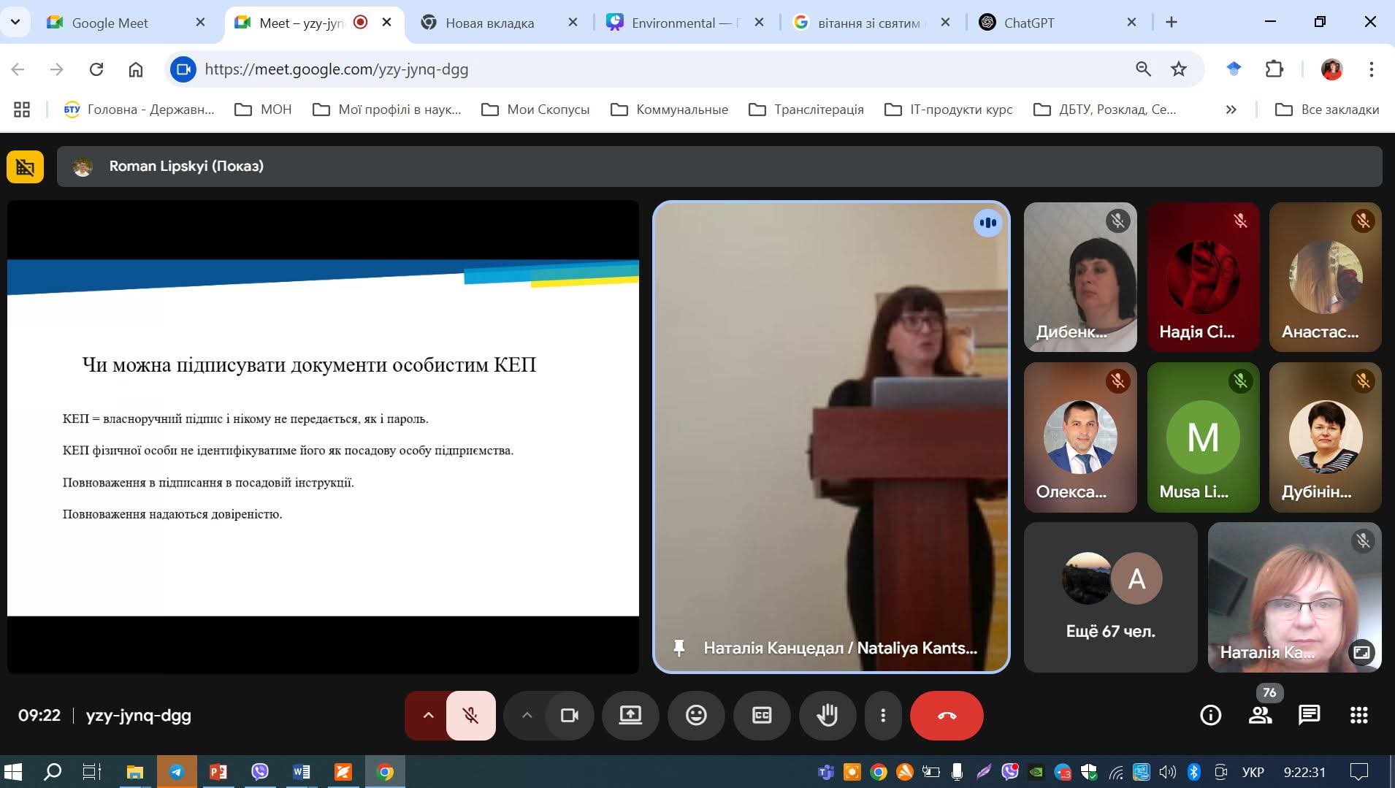1395x788 pixels.
Task: Open the in-call chat panel
Action: pos(1309,716)
